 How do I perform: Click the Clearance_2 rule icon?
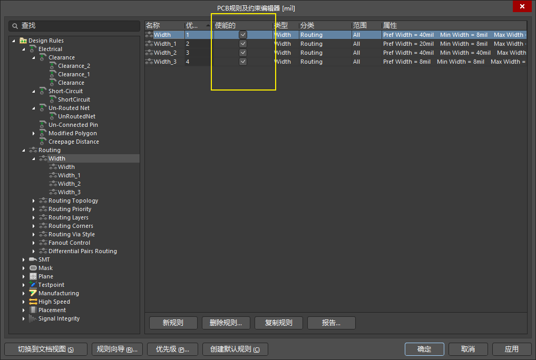[x=53, y=66]
